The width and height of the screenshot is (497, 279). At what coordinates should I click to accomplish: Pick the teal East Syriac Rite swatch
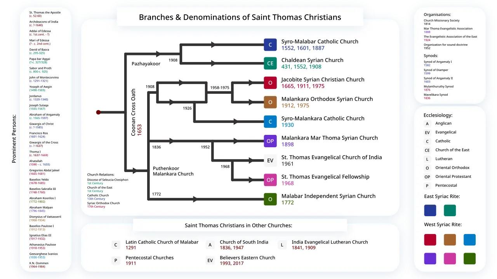[x=450, y=210]
